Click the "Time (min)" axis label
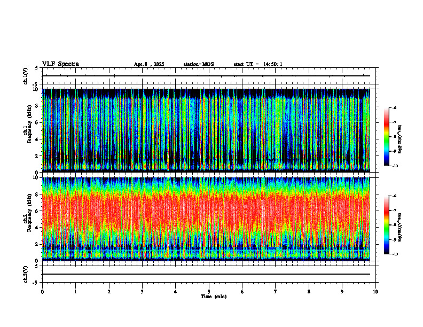This screenshot has width=423, height=327. pyautogui.click(x=214, y=297)
